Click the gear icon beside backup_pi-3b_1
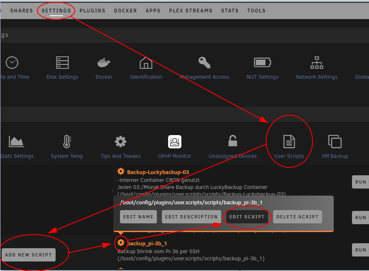 point(121,242)
